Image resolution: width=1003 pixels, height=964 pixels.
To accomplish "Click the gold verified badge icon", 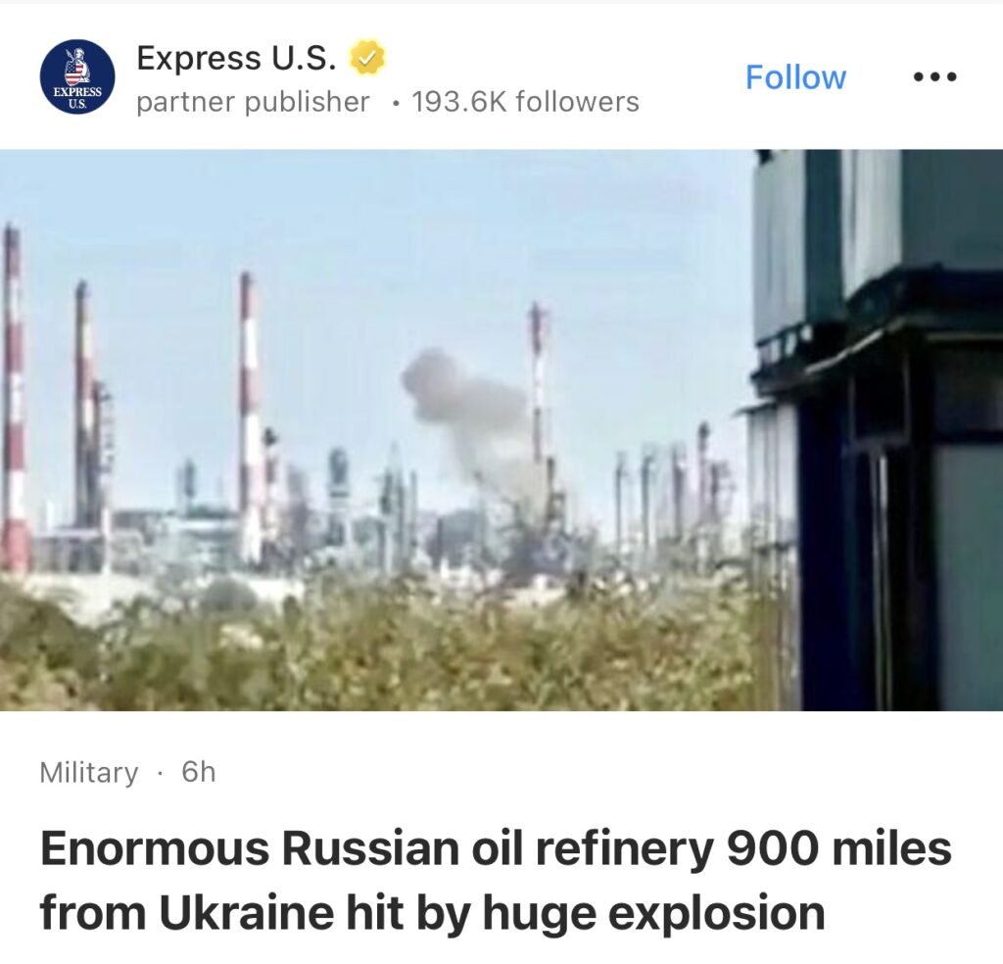I will pos(366,58).
